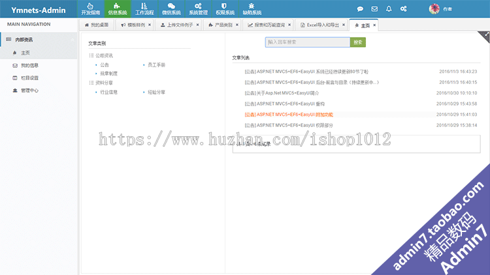Focus the article search input field
This screenshot has width=490, height=275.
click(x=308, y=42)
